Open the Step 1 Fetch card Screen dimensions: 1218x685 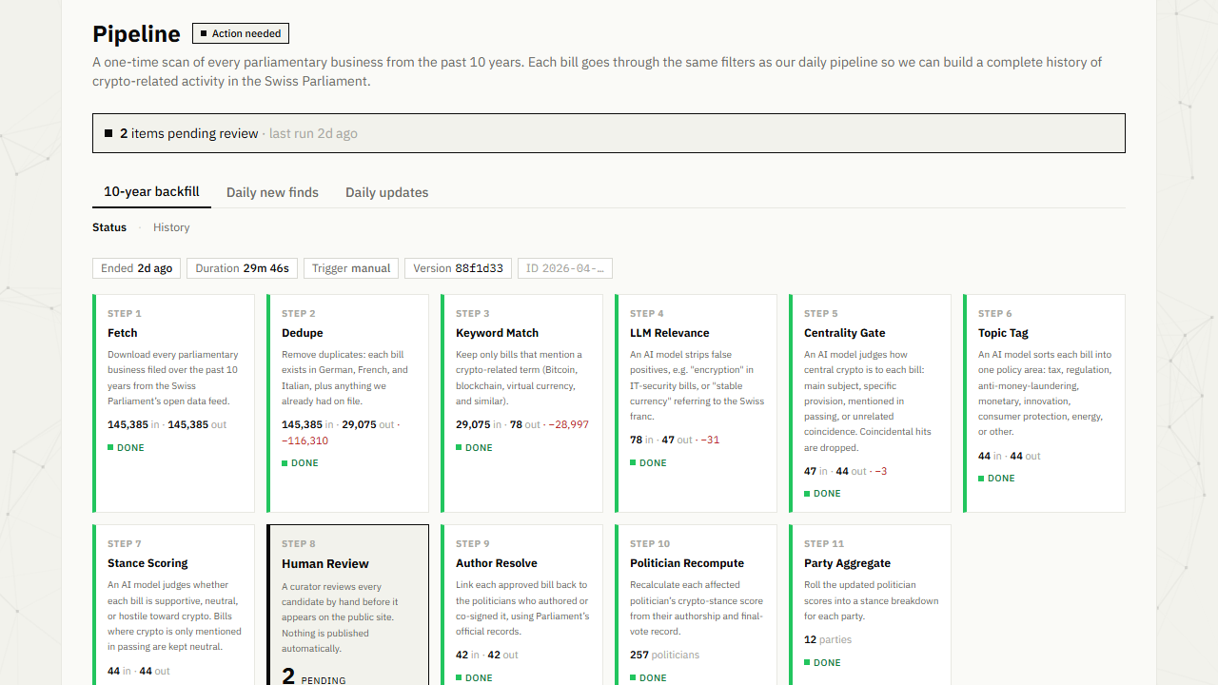174,403
